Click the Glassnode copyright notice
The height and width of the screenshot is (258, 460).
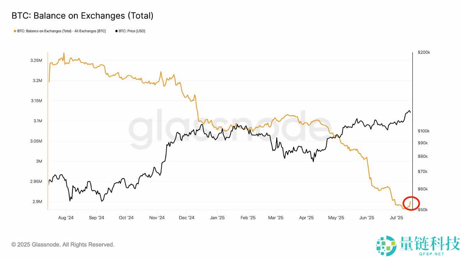(63, 244)
